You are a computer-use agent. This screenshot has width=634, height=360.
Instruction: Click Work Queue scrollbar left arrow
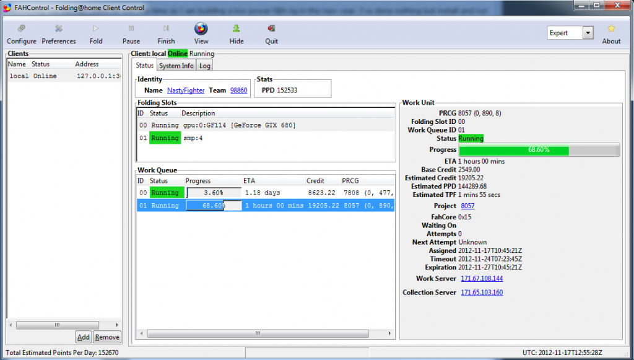point(141,334)
